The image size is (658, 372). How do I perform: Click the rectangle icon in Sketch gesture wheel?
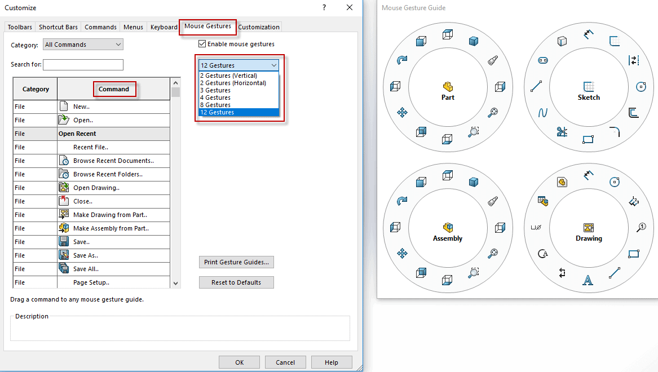[x=588, y=139]
